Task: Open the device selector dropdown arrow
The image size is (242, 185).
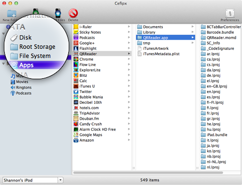Action: tap(60, 180)
